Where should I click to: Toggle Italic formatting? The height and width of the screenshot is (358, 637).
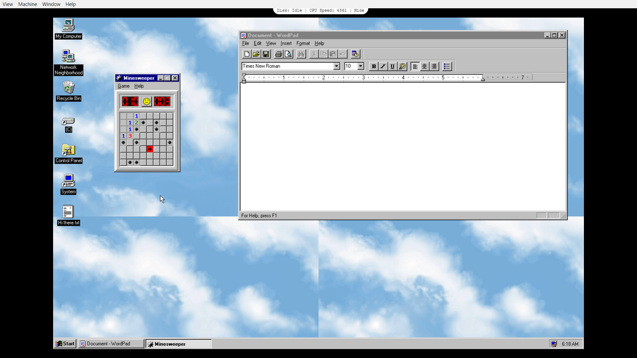coord(383,66)
